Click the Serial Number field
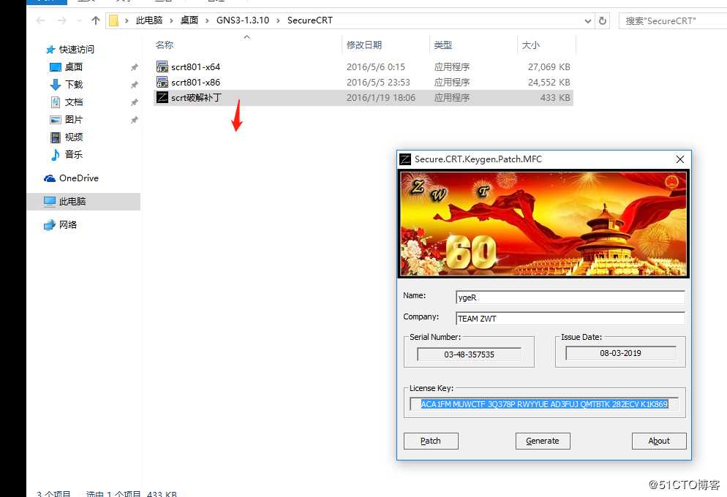Screen dimensions: 727x497 [x=469, y=354]
